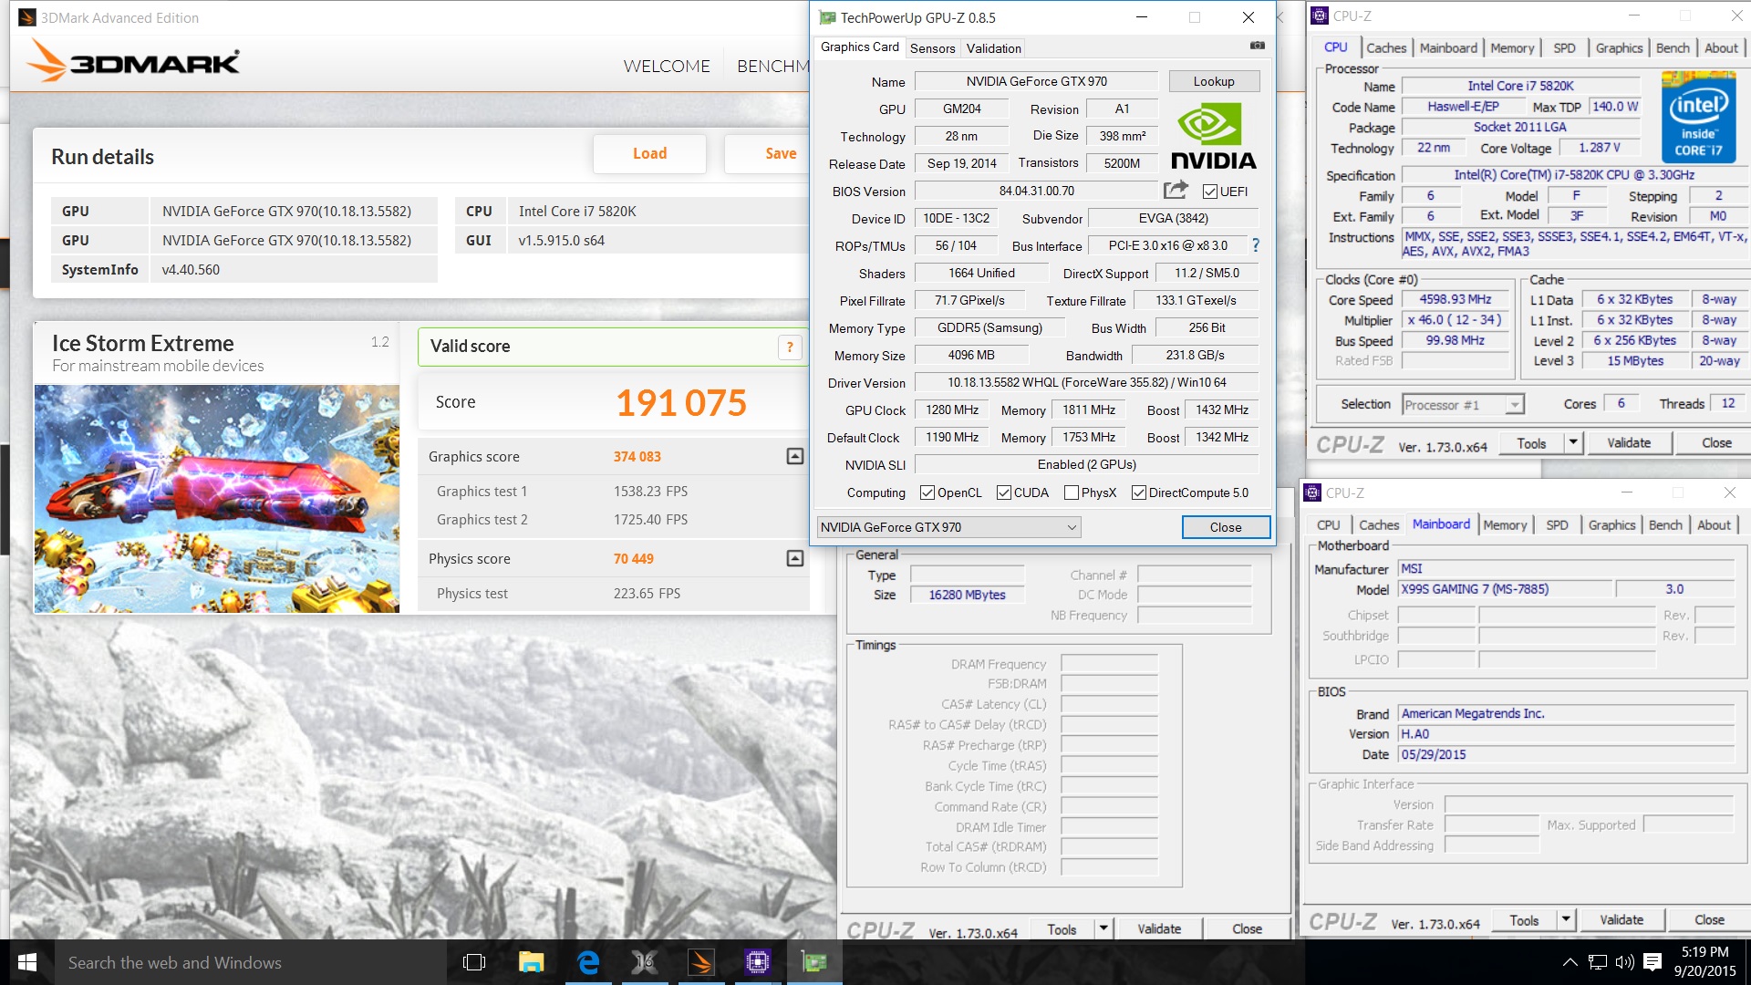The image size is (1751, 985).
Task: Open the Caches tab in top CPU-Z window
Action: (1386, 48)
